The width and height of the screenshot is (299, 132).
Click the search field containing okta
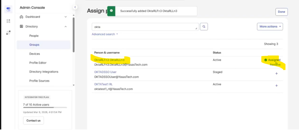pos(145,27)
